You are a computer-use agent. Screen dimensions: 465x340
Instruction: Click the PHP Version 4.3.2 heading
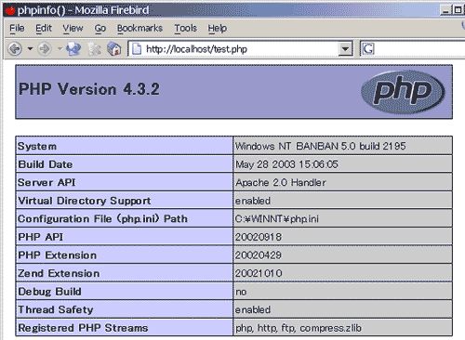(x=89, y=89)
